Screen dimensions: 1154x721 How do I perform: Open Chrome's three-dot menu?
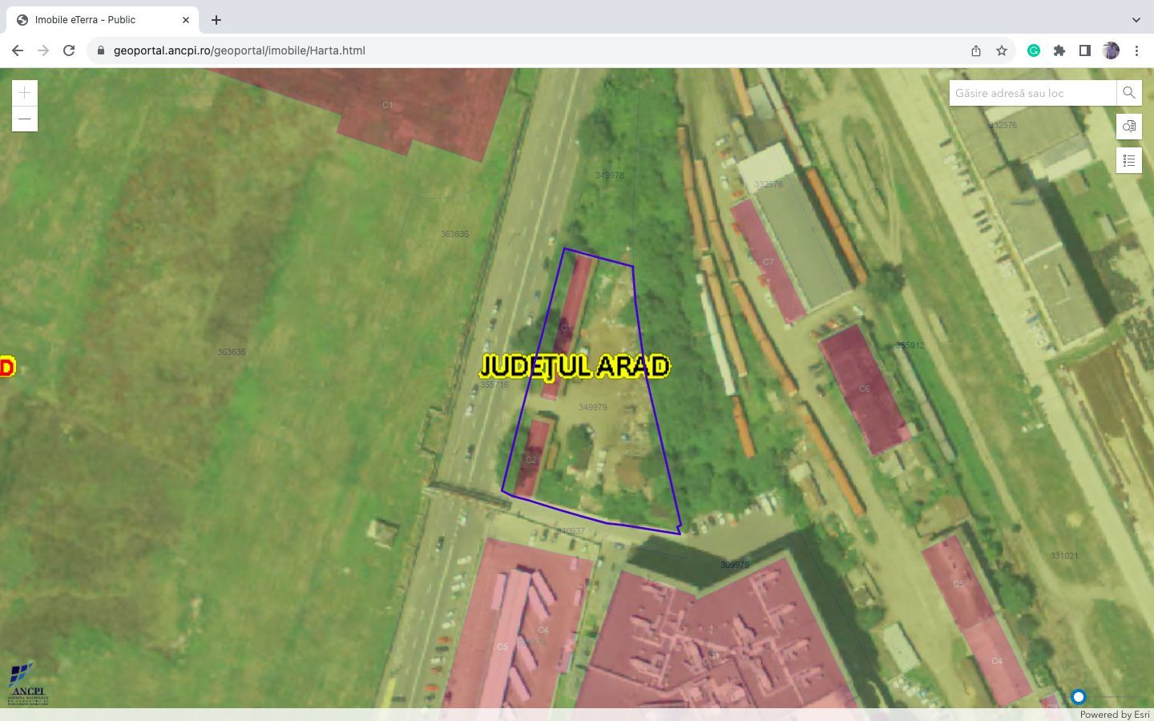point(1136,50)
